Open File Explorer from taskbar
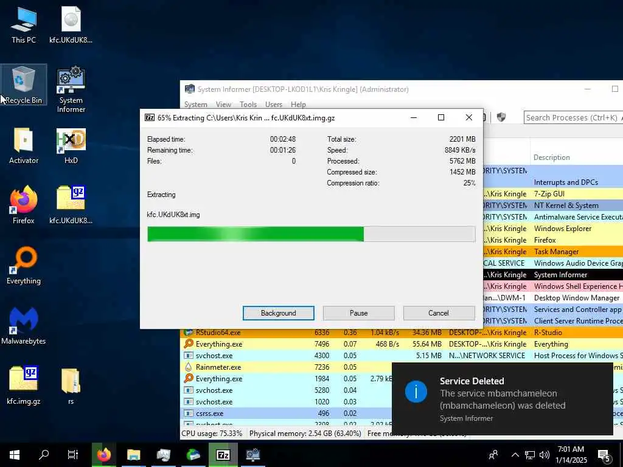The image size is (623, 467). [x=133, y=455]
